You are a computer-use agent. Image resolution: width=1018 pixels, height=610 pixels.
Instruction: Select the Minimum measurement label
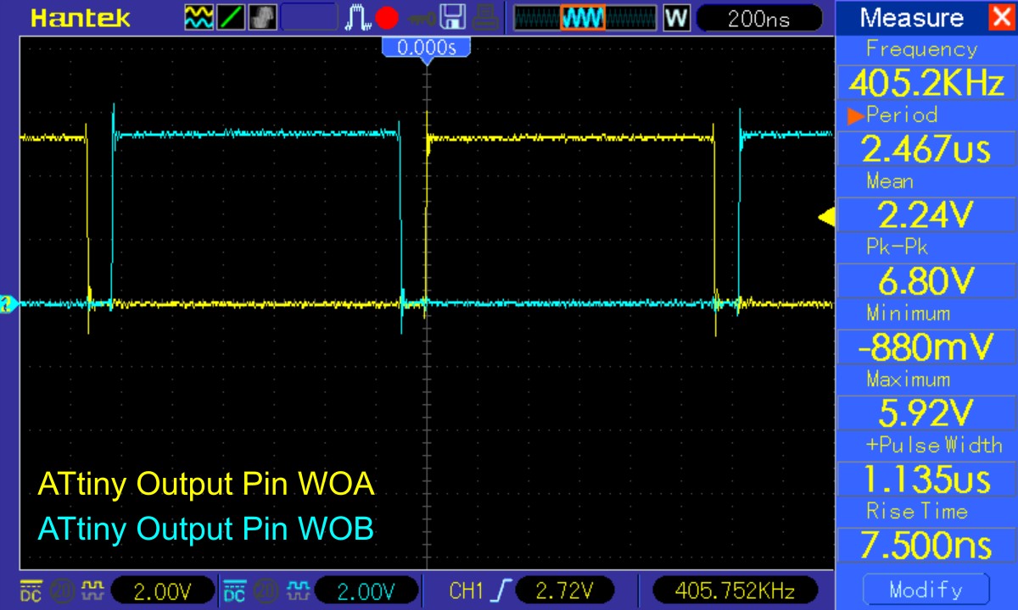[x=908, y=313]
